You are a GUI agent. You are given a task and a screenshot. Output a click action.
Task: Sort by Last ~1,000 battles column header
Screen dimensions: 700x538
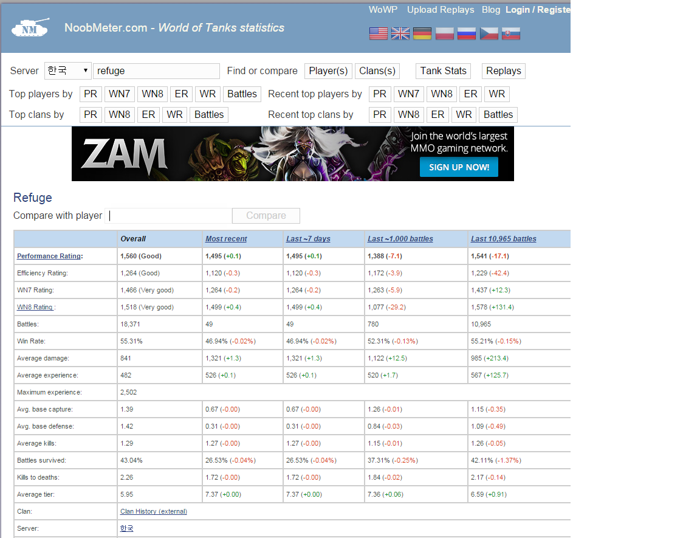tap(400, 239)
